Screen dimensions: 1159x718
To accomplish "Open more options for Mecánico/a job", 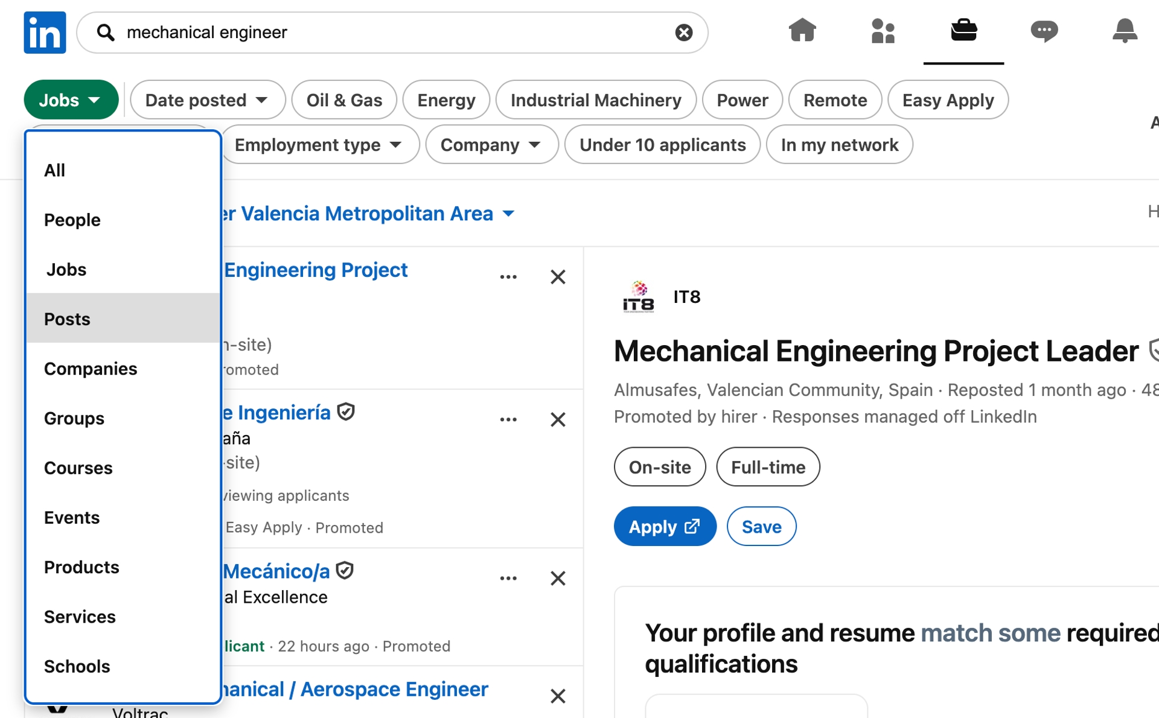I will (x=508, y=578).
